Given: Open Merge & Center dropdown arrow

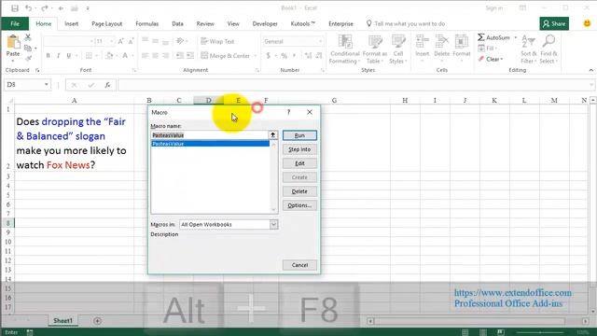Looking at the screenshot, I should pyautogui.click(x=255, y=56).
